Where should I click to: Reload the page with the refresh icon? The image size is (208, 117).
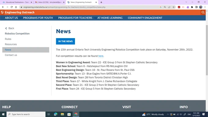12,7
